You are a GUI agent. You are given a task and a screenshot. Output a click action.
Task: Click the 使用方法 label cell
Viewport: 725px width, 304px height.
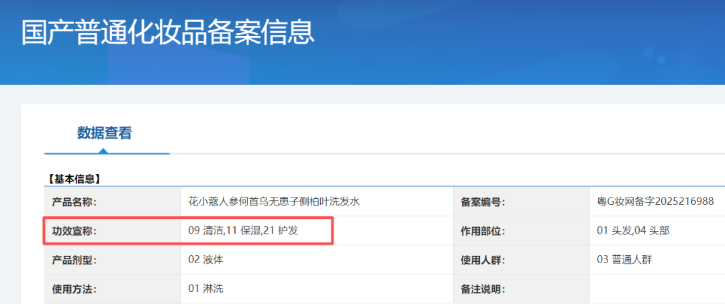pyautogui.click(x=75, y=289)
